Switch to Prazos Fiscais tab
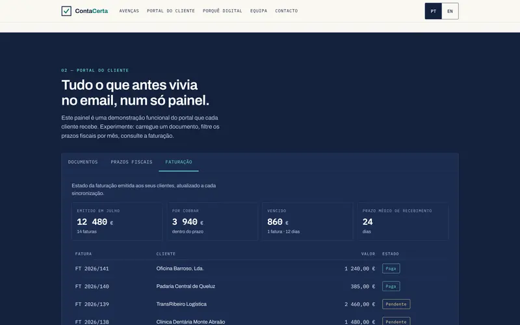 132,162
